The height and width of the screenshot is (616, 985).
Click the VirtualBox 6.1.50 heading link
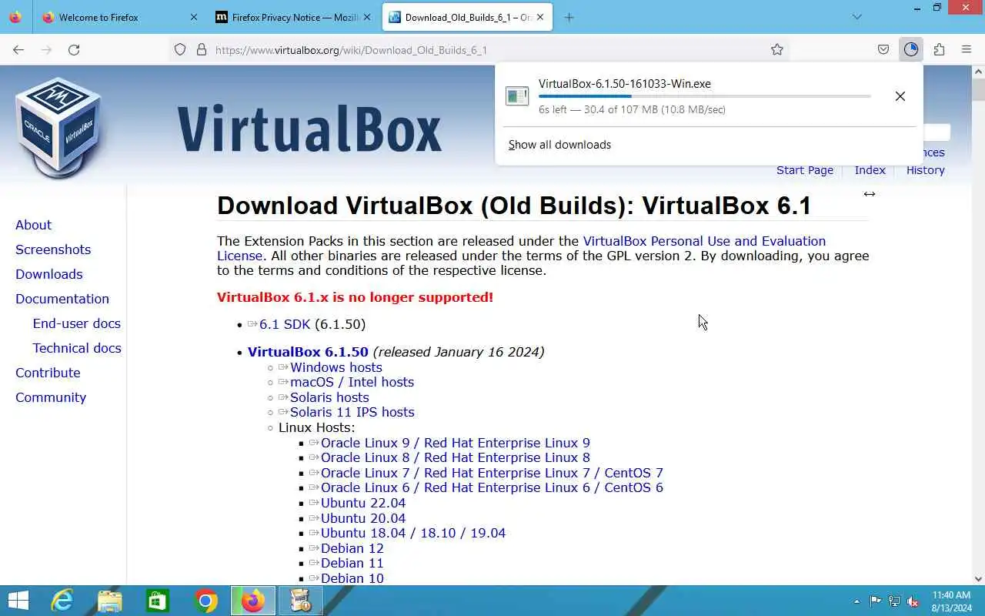pos(308,352)
